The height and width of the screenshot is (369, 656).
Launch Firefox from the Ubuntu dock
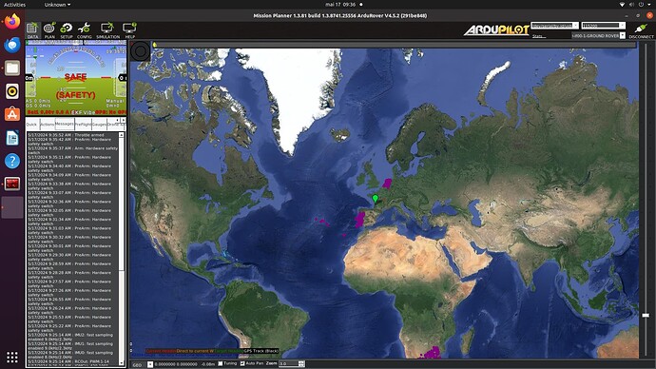point(12,21)
